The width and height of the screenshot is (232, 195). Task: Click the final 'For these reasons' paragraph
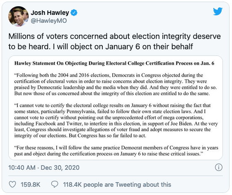pyautogui.click(x=116, y=151)
